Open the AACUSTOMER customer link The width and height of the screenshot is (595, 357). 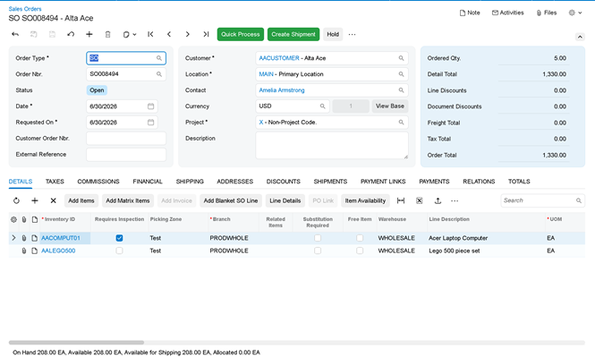279,58
